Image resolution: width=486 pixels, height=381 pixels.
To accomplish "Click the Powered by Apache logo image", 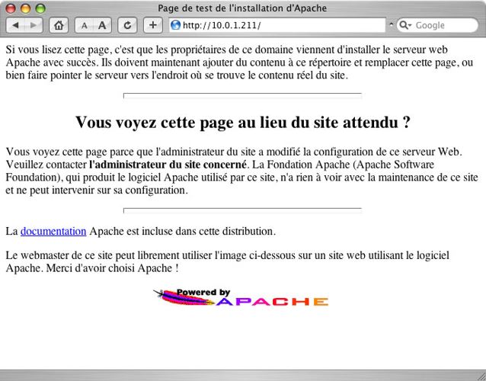I will [x=241, y=298].
